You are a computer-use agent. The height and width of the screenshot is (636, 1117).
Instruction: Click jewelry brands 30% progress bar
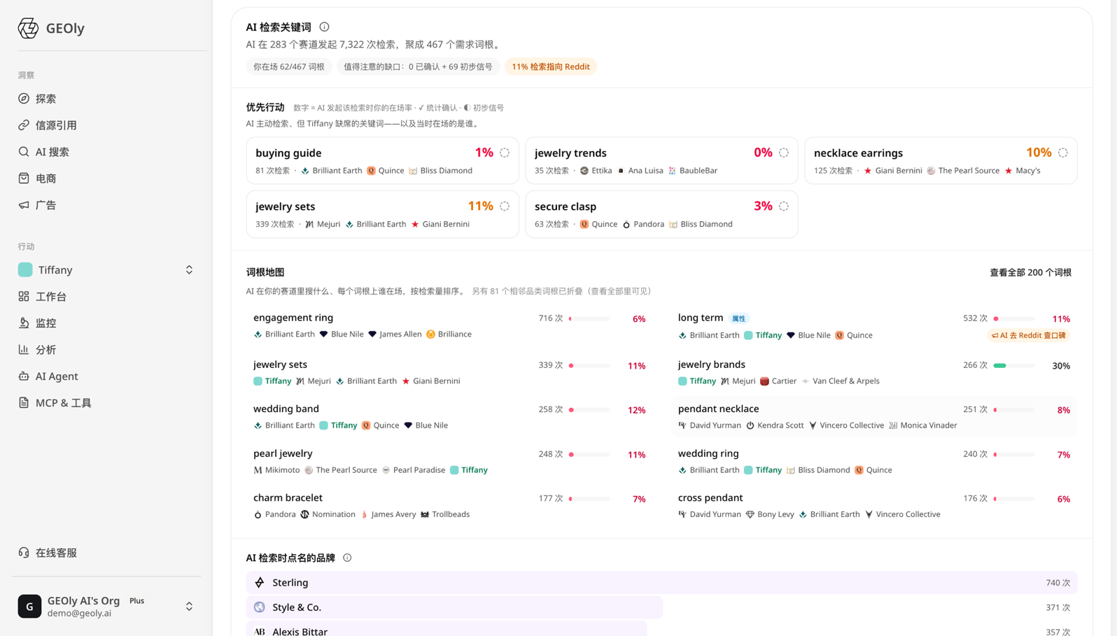tap(1014, 366)
